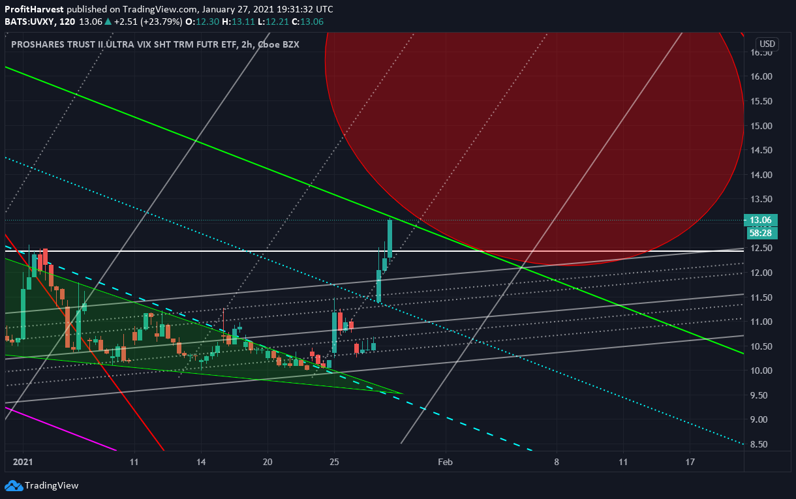Click the 17 date axis label
The height and width of the screenshot is (499, 796).
click(x=690, y=462)
